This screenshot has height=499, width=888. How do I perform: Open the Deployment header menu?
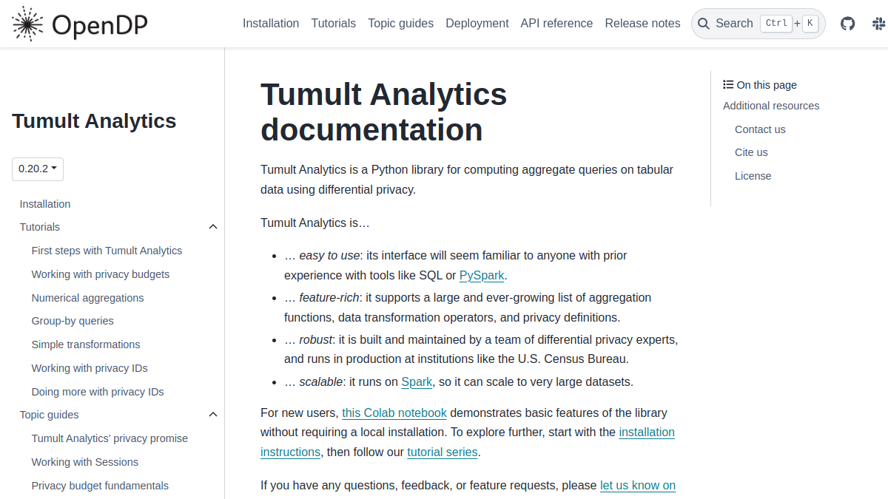click(x=477, y=24)
